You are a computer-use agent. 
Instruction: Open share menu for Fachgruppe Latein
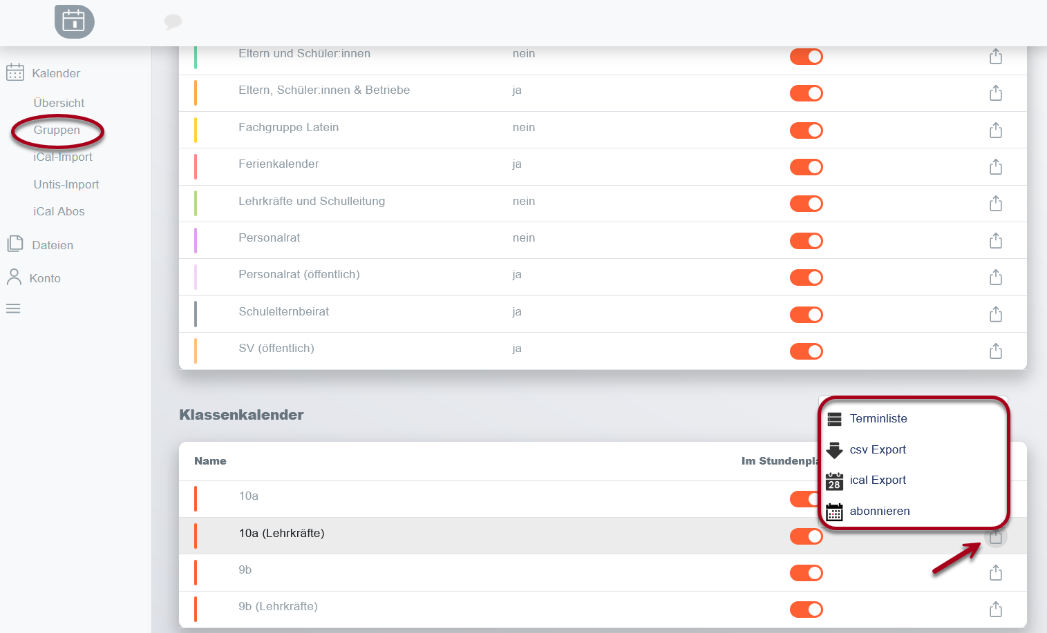995,130
